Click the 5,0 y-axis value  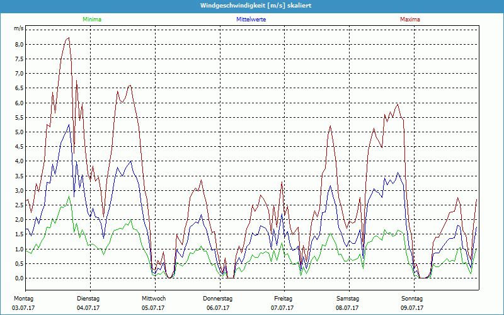click(x=20, y=132)
